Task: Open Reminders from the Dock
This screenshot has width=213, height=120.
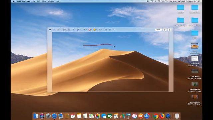Action: click(85, 116)
